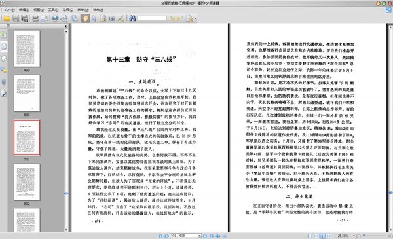Open the Signatures pen panel

[x=4, y=94]
